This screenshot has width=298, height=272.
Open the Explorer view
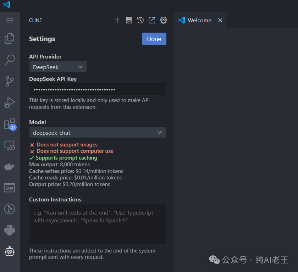10,39
